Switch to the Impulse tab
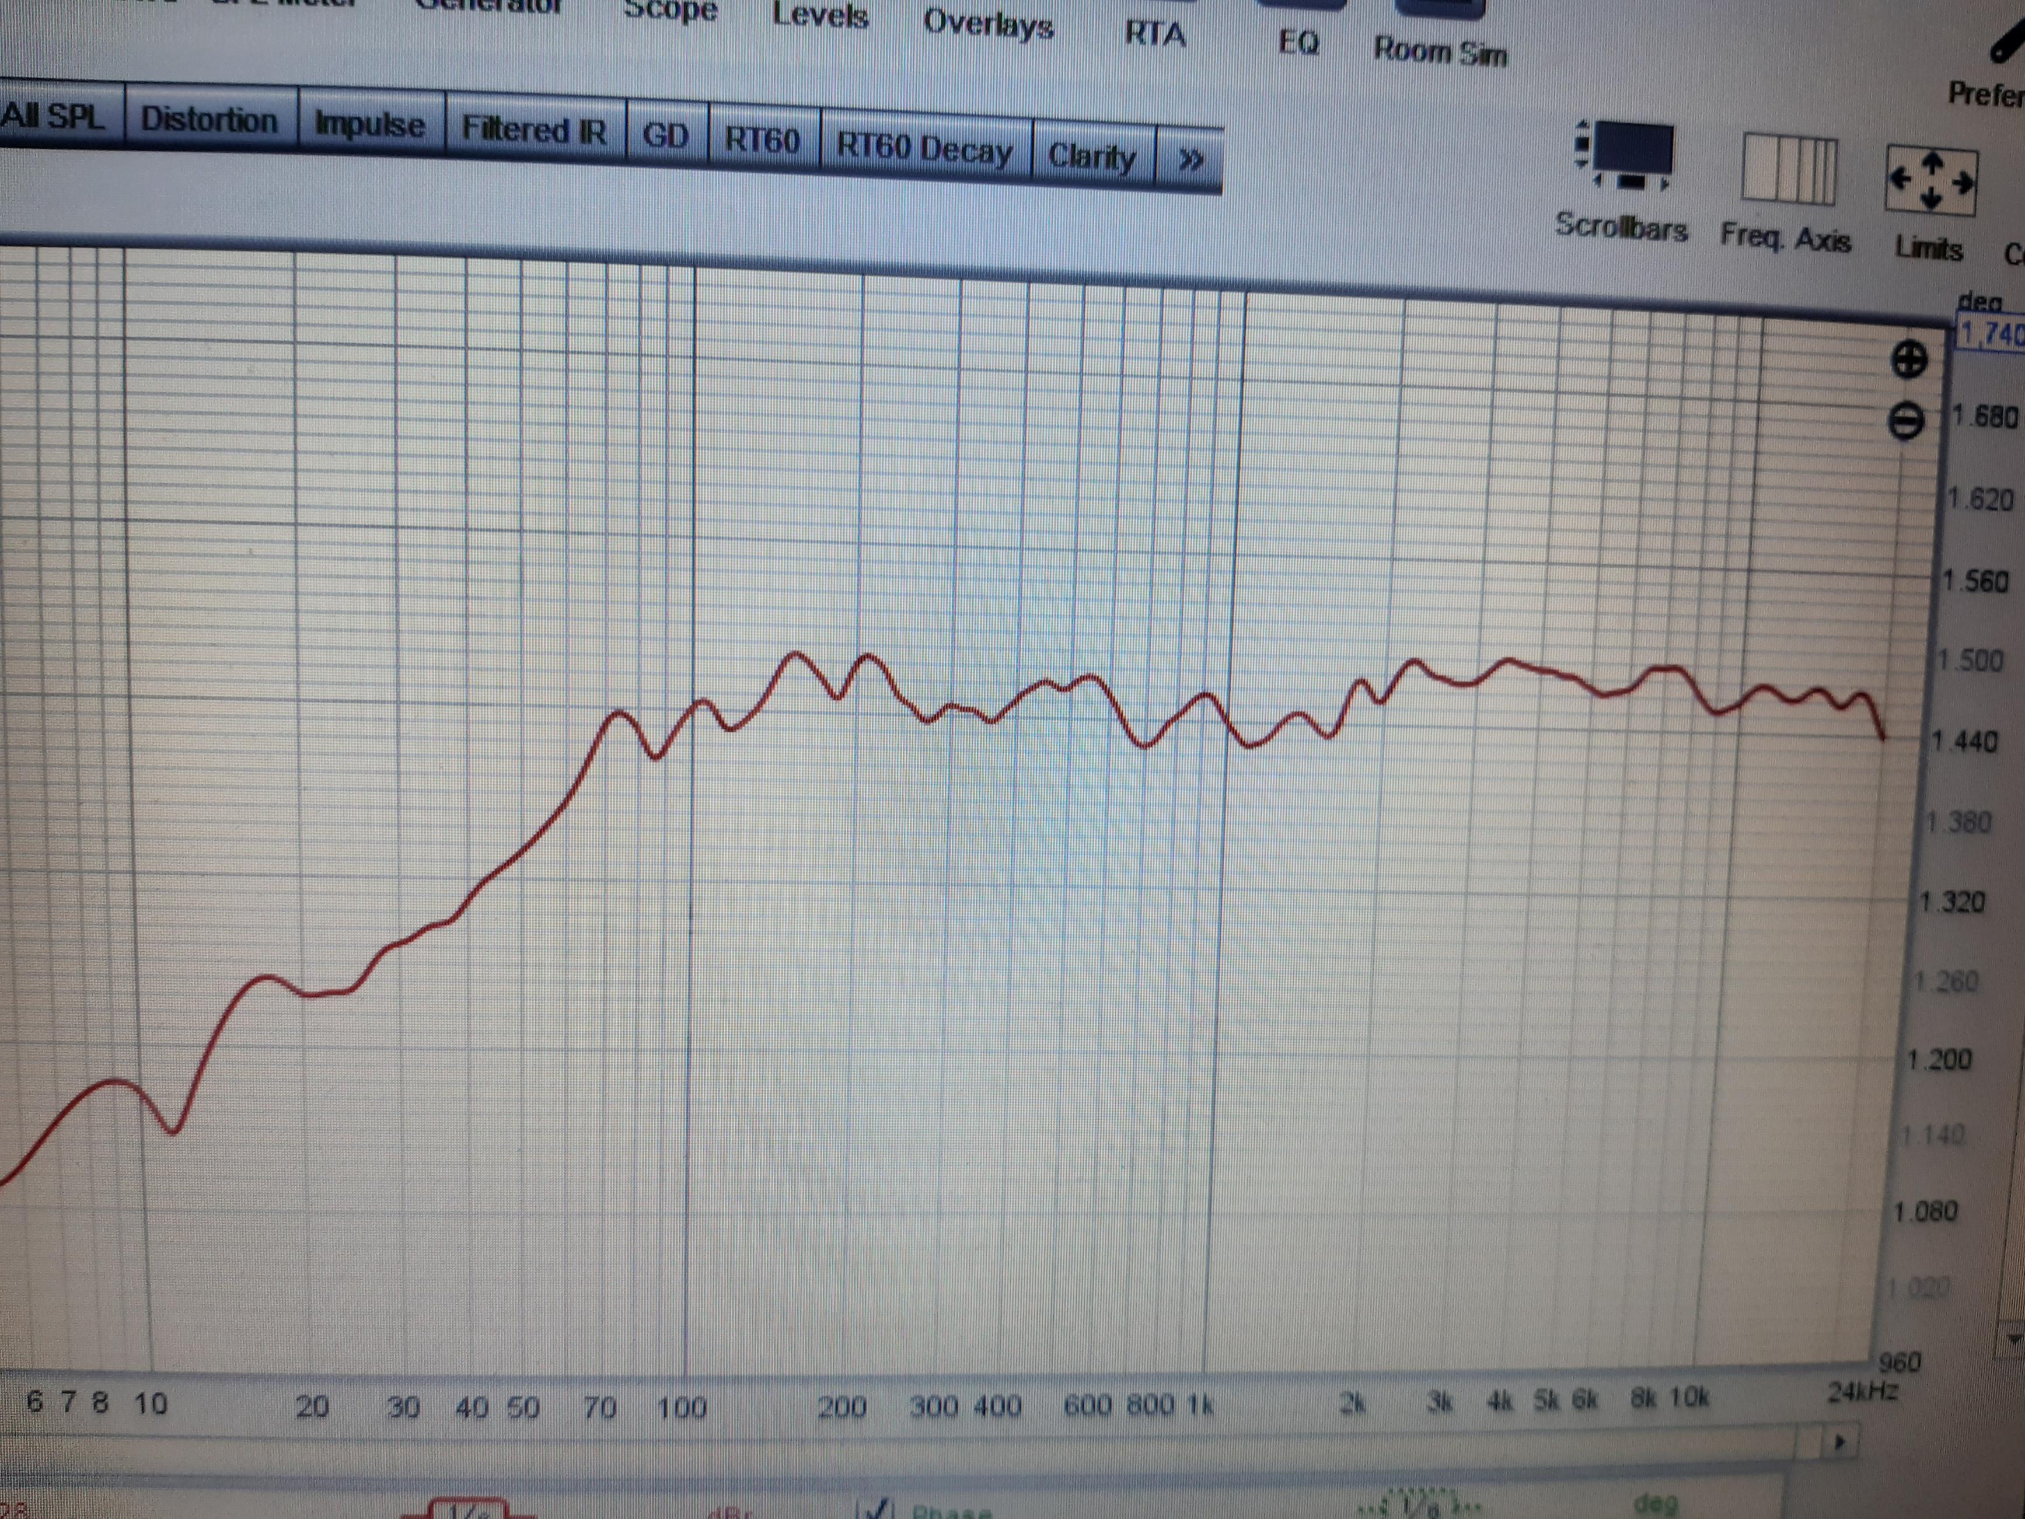 [370, 124]
